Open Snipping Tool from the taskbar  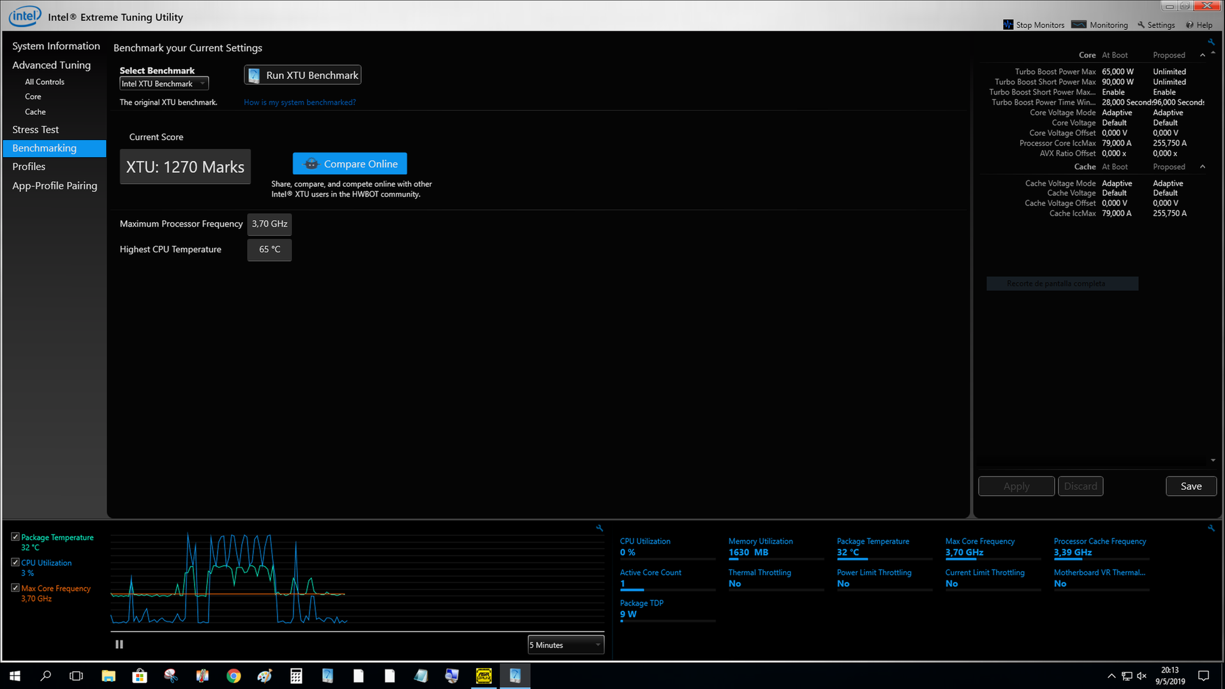[170, 676]
